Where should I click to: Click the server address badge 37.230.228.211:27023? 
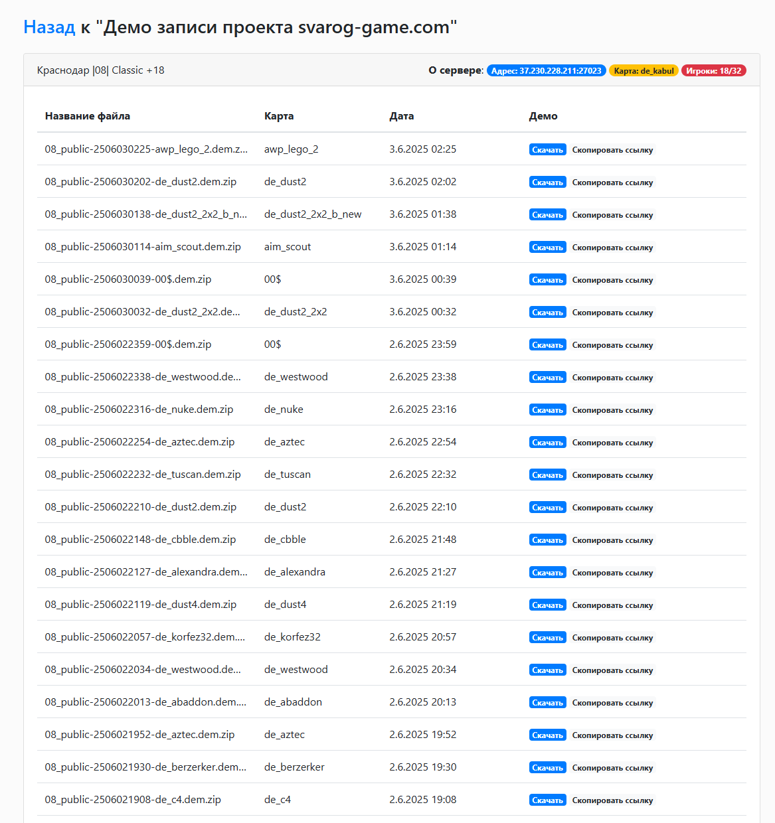[547, 70]
